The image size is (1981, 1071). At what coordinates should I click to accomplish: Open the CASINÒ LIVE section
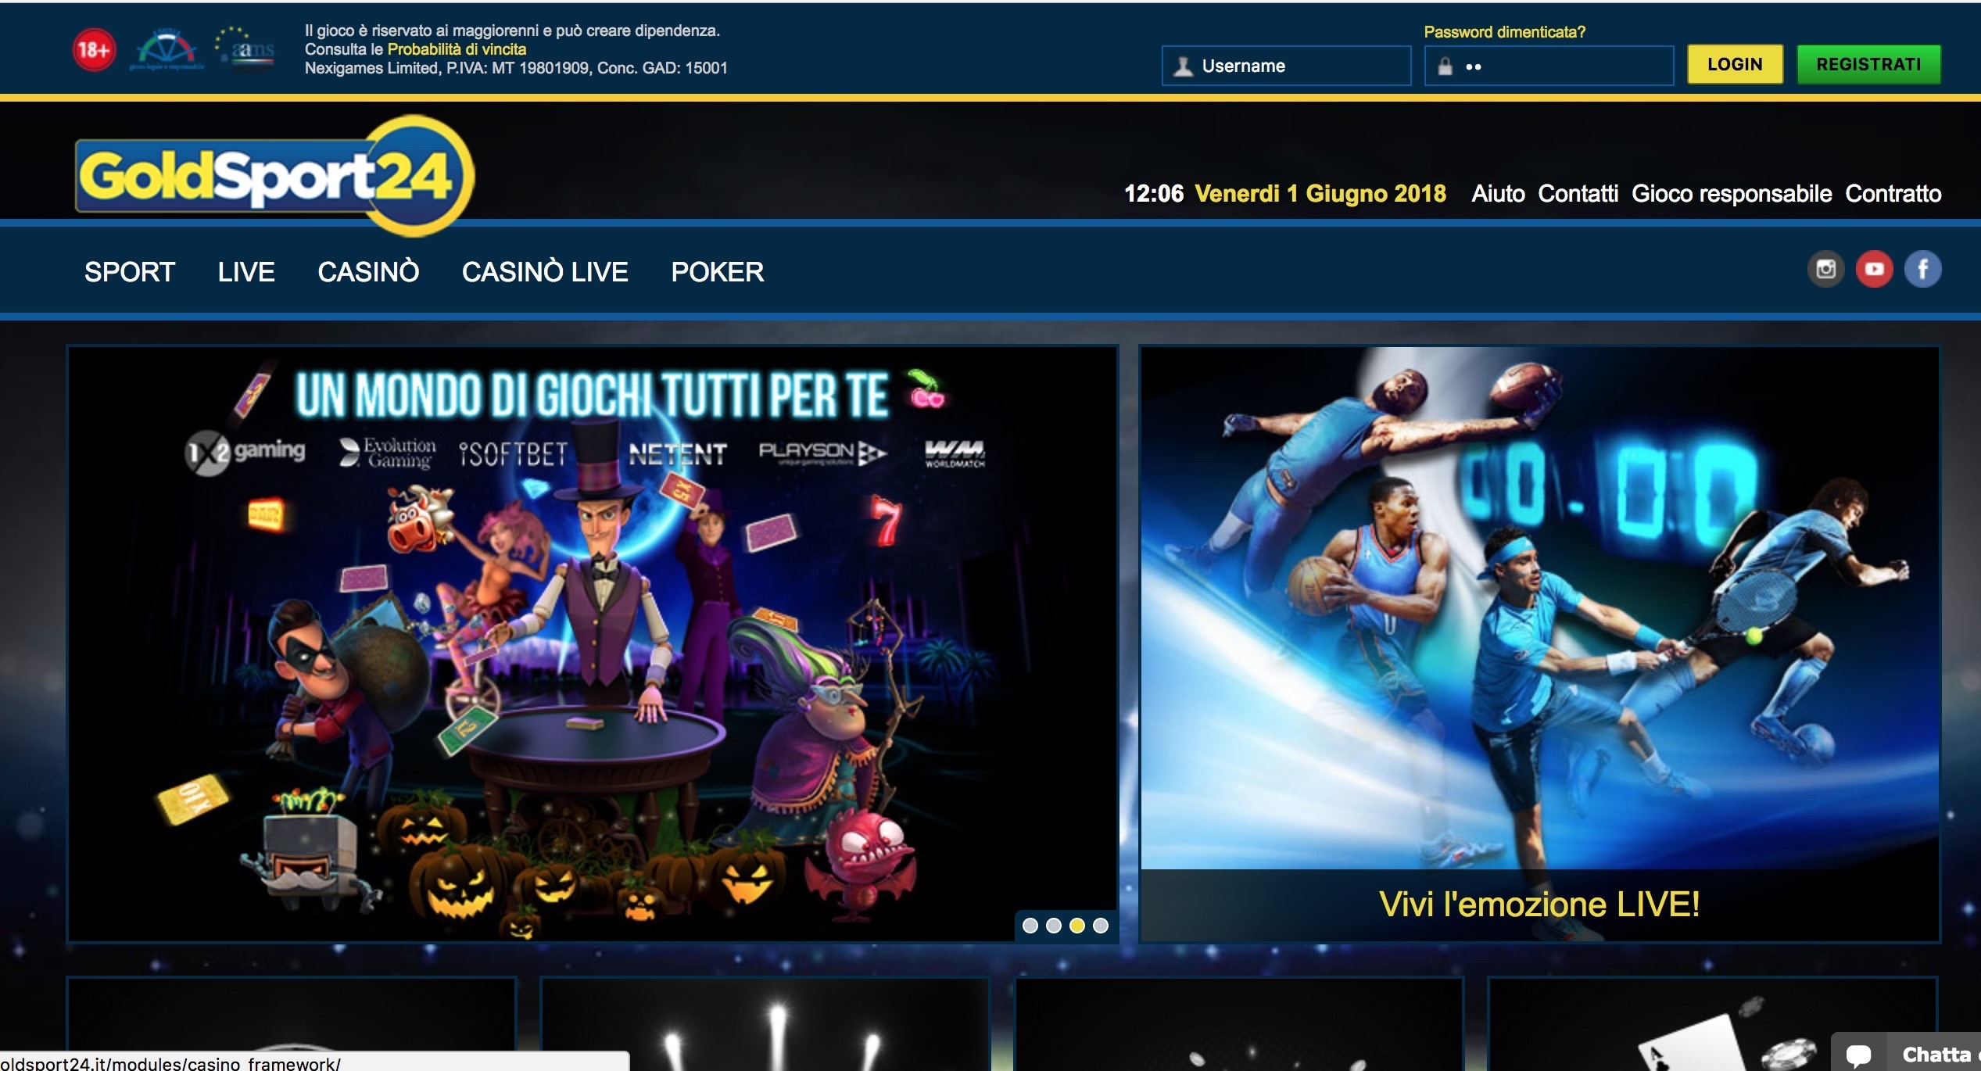545,272
